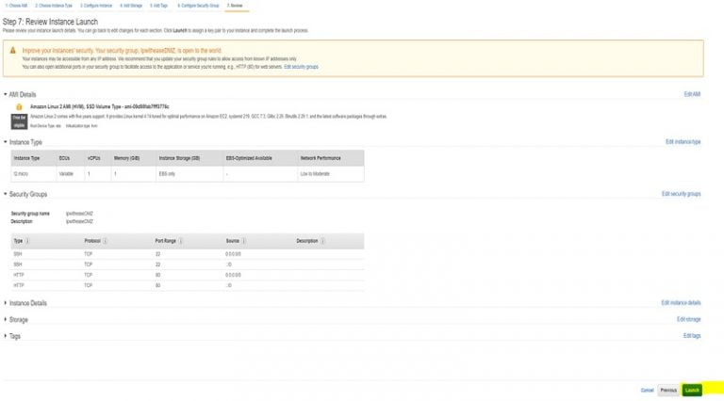Open the info icon next to Source column

pyautogui.click(x=244, y=241)
